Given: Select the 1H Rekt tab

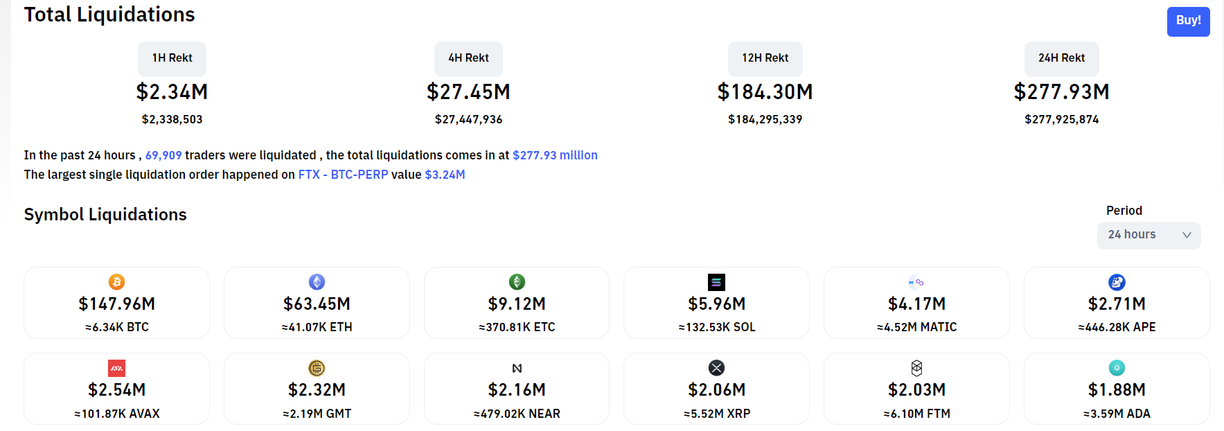Looking at the screenshot, I should (172, 58).
